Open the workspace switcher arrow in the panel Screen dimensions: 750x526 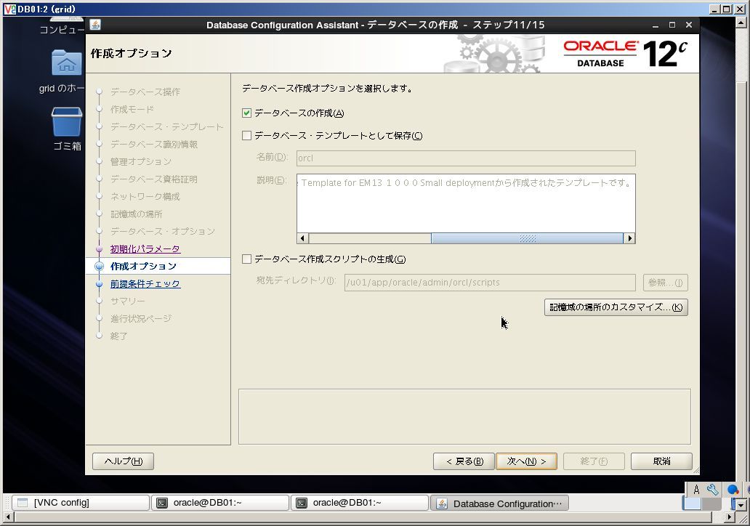741,505
